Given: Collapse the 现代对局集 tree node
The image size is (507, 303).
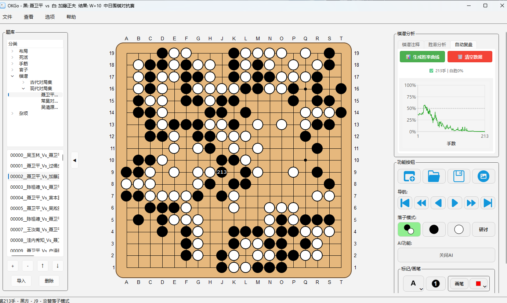Looking at the screenshot, I should (23, 89).
